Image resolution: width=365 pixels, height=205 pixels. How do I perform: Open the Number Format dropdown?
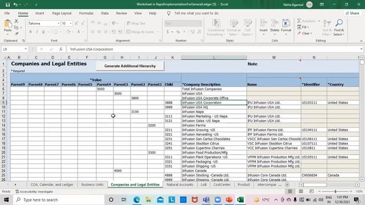click(200, 23)
